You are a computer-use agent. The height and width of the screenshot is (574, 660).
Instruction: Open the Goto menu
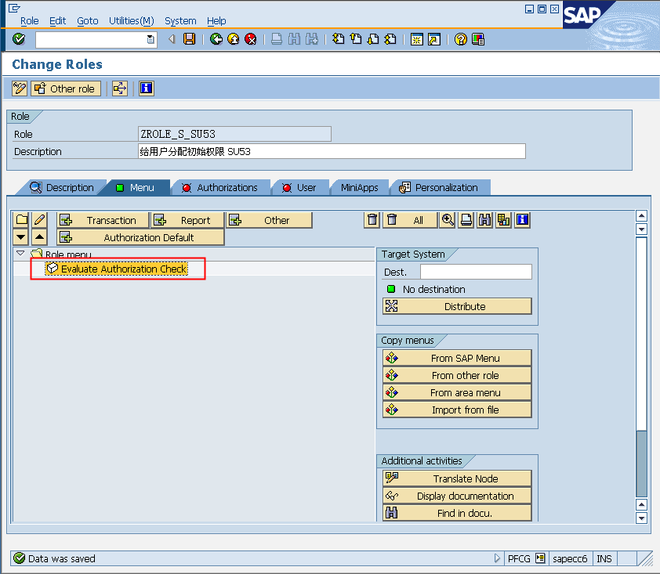tap(87, 21)
